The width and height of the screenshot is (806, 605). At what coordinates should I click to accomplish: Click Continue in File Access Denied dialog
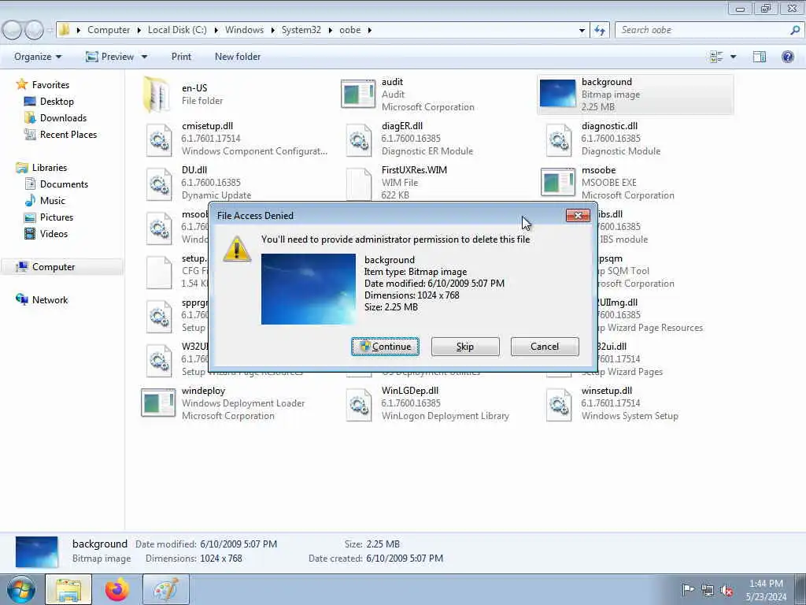point(385,347)
